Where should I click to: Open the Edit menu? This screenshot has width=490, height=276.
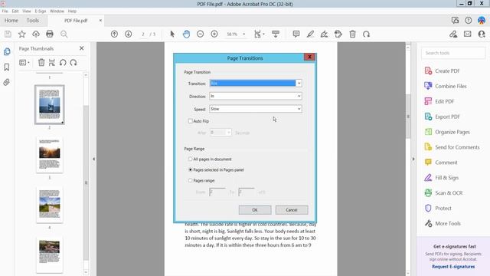15,11
